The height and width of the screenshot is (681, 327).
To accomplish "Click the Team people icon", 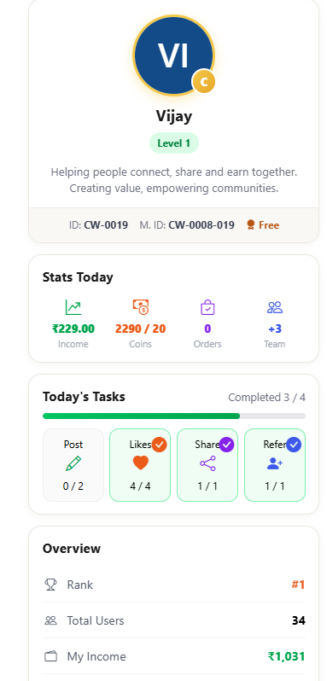I will point(275,307).
